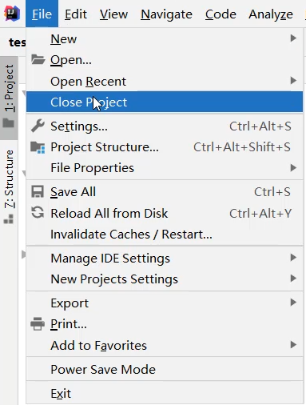
Task: Click the IntelliJ IDEA logo icon
Action: 12,14
